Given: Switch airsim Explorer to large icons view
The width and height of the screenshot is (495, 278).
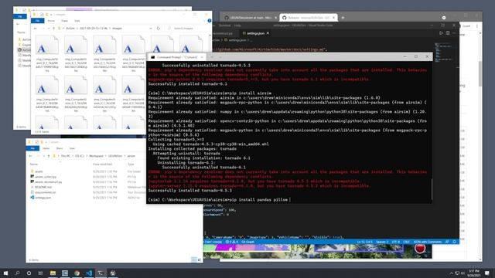Looking at the screenshot, I should 200,259.
